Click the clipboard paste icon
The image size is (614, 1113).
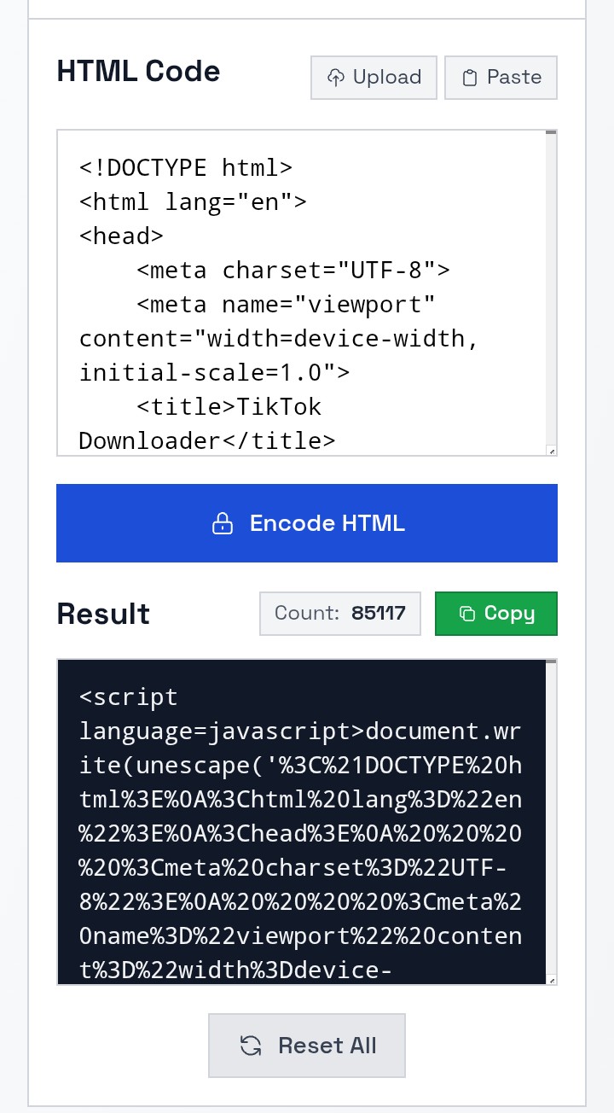point(469,78)
